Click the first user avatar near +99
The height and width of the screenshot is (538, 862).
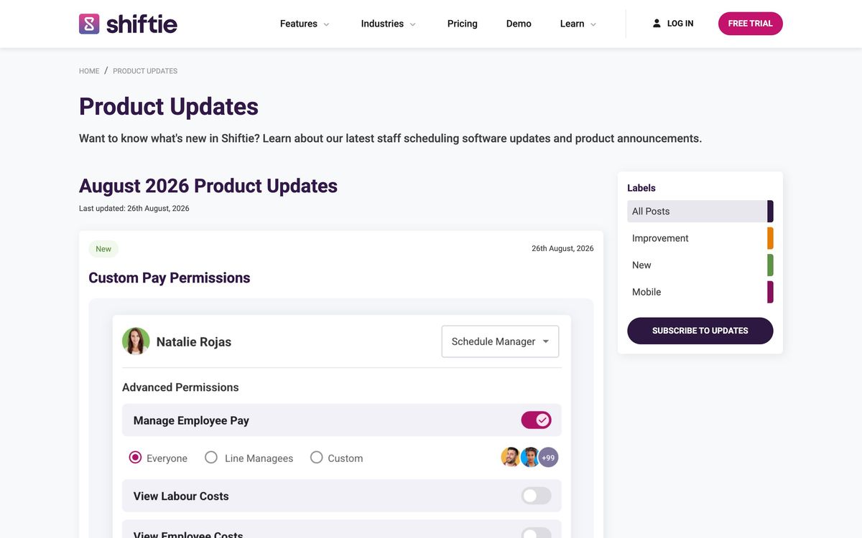[511, 458]
